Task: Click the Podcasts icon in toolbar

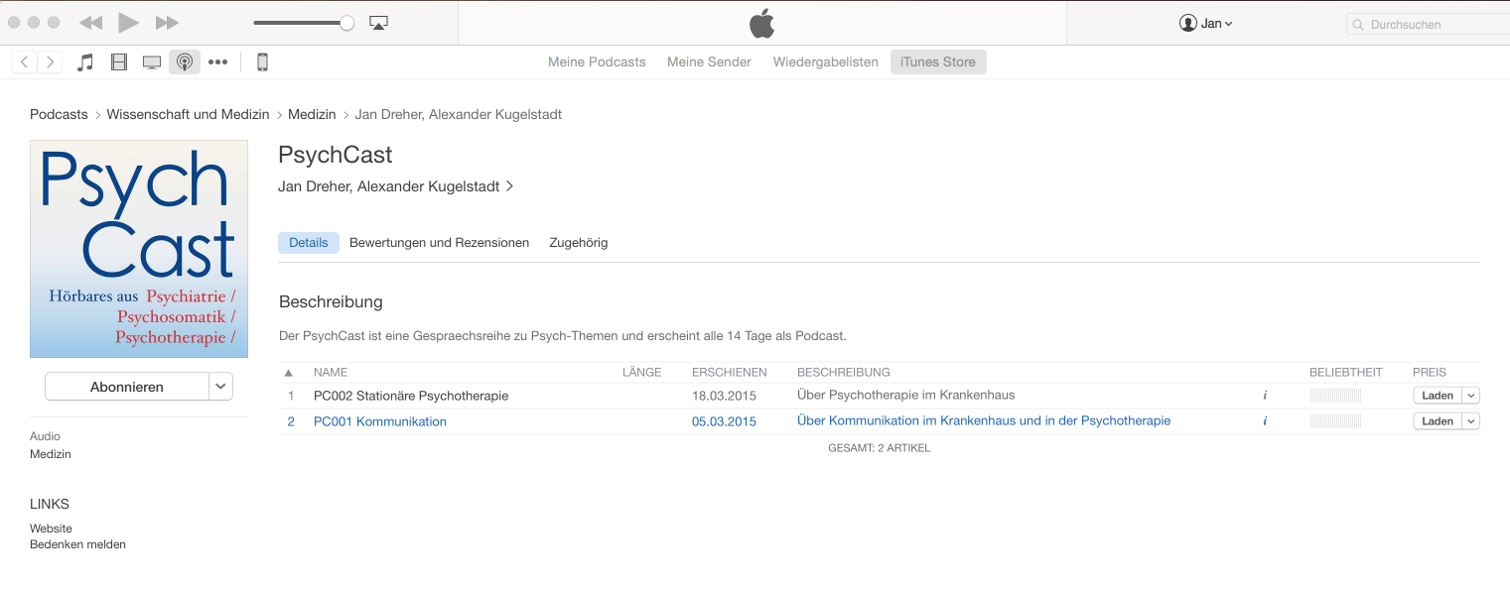Action: pyautogui.click(x=184, y=62)
